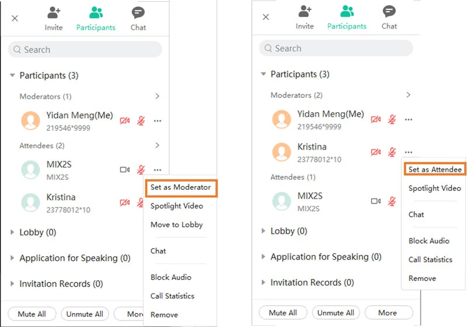The image size is (467, 327).
Task: Expand the Lobby (0) section in left panel
Action: click(x=13, y=232)
